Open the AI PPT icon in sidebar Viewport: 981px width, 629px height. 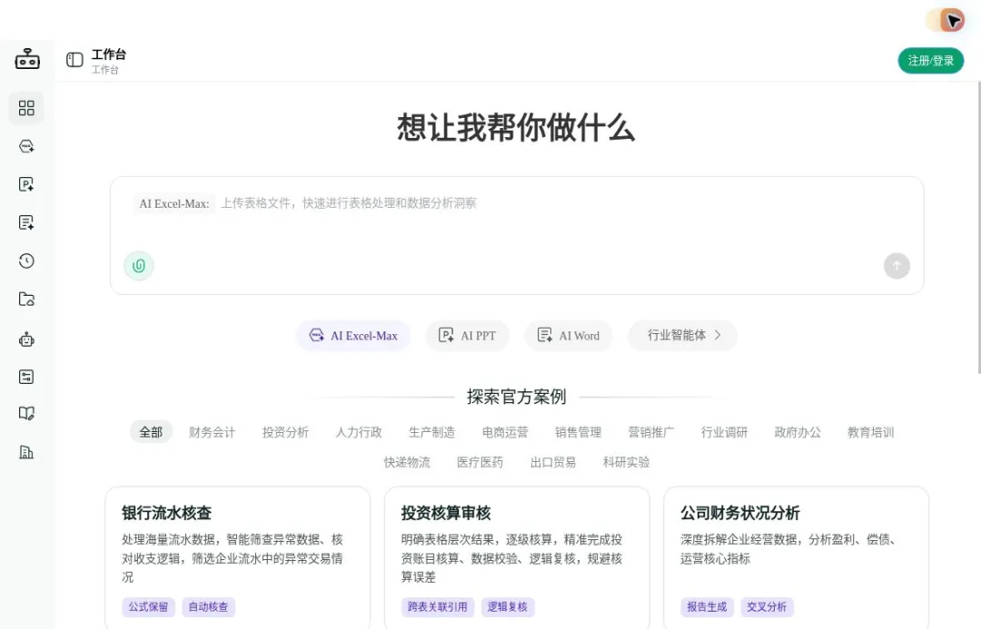[x=26, y=184]
